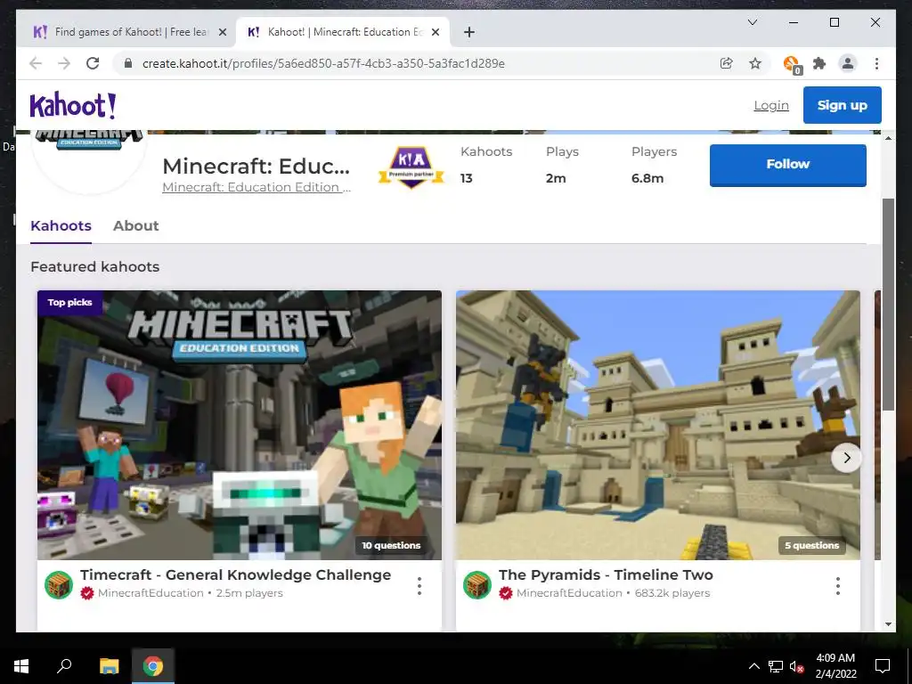Click the Kahoots count 13
This screenshot has width=912, height=684.
467,178
